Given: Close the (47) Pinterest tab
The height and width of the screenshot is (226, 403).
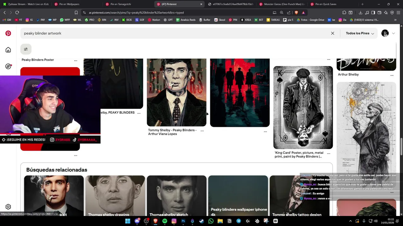Looking at the screenshot, I should (x=201, y=4).
